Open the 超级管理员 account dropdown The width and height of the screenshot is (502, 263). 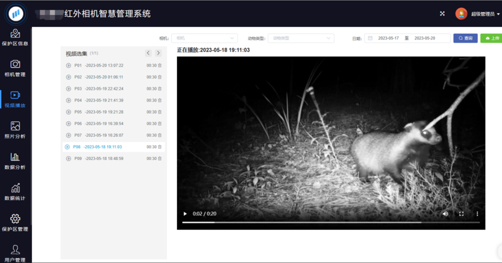tap(484, 14)
